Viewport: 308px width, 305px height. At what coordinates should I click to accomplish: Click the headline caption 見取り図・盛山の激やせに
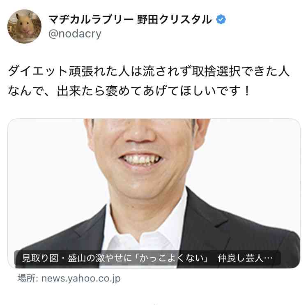coord(77,258)
